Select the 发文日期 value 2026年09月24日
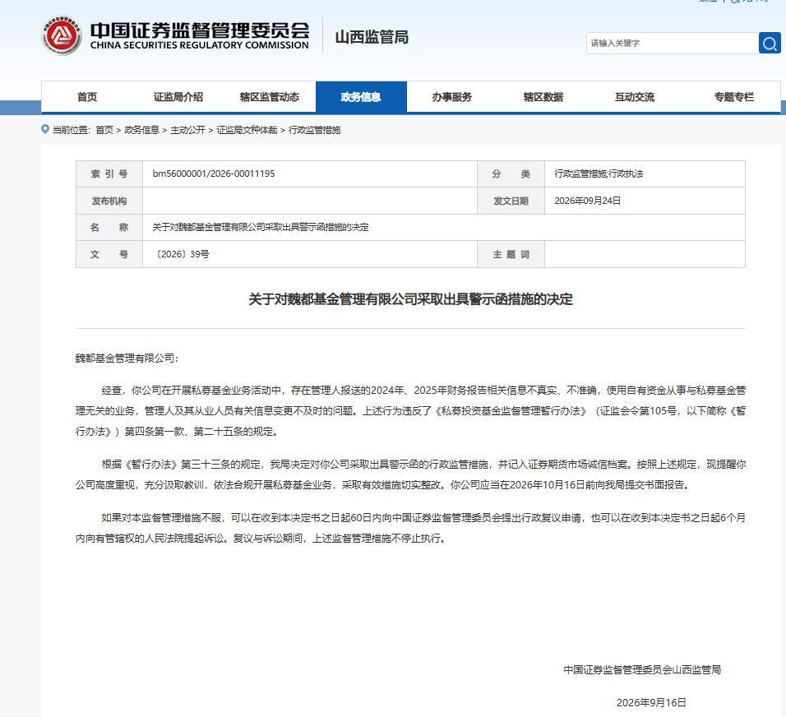The height and width of the screenshot is (717, 786). (x=587, y=201)
